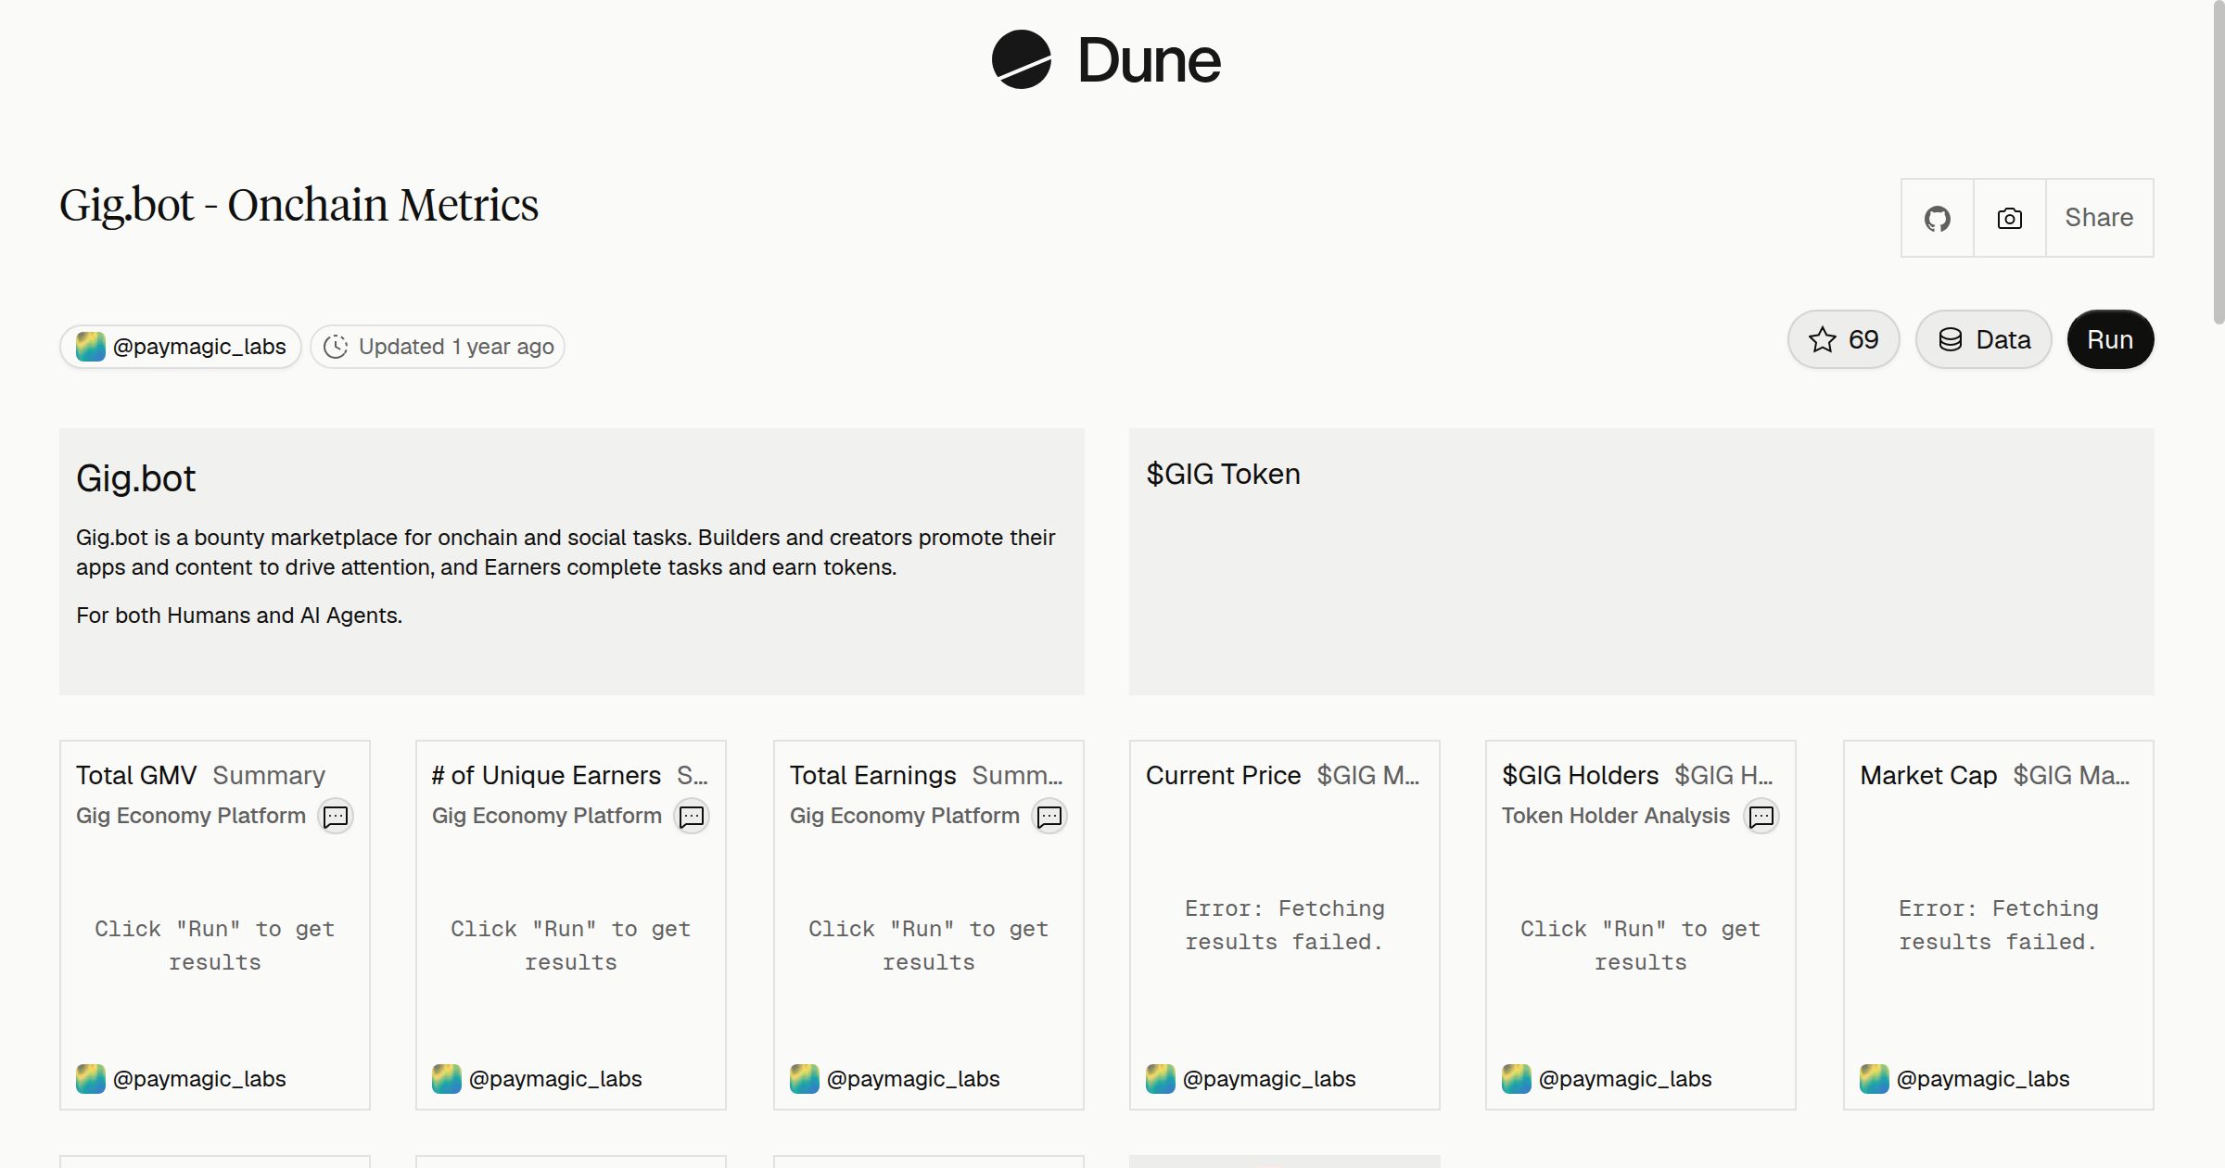
Task: Open the @paymagic_labs author chip in header
Action: tap(181, 347)
